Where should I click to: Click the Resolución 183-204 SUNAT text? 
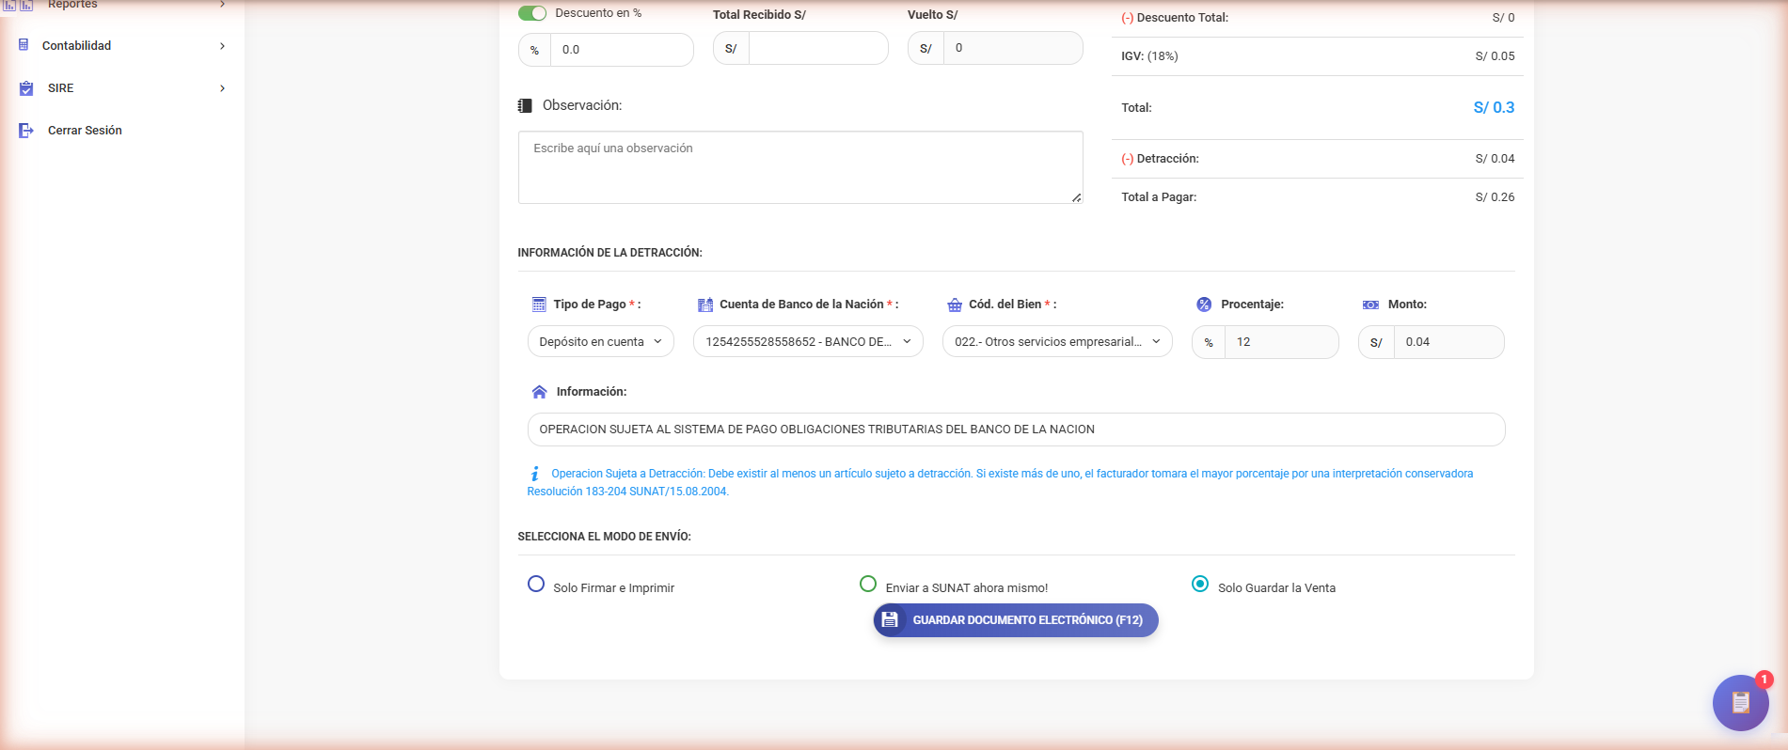627,492
